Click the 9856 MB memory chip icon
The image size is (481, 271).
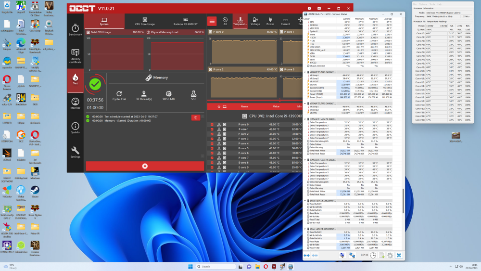[x=168, y=93]
